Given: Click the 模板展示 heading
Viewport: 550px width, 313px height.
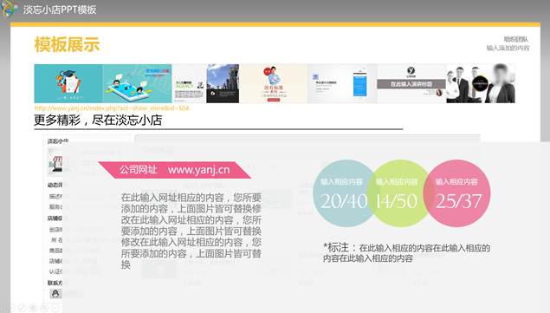Looking at the screenshot, I should 67,44.
